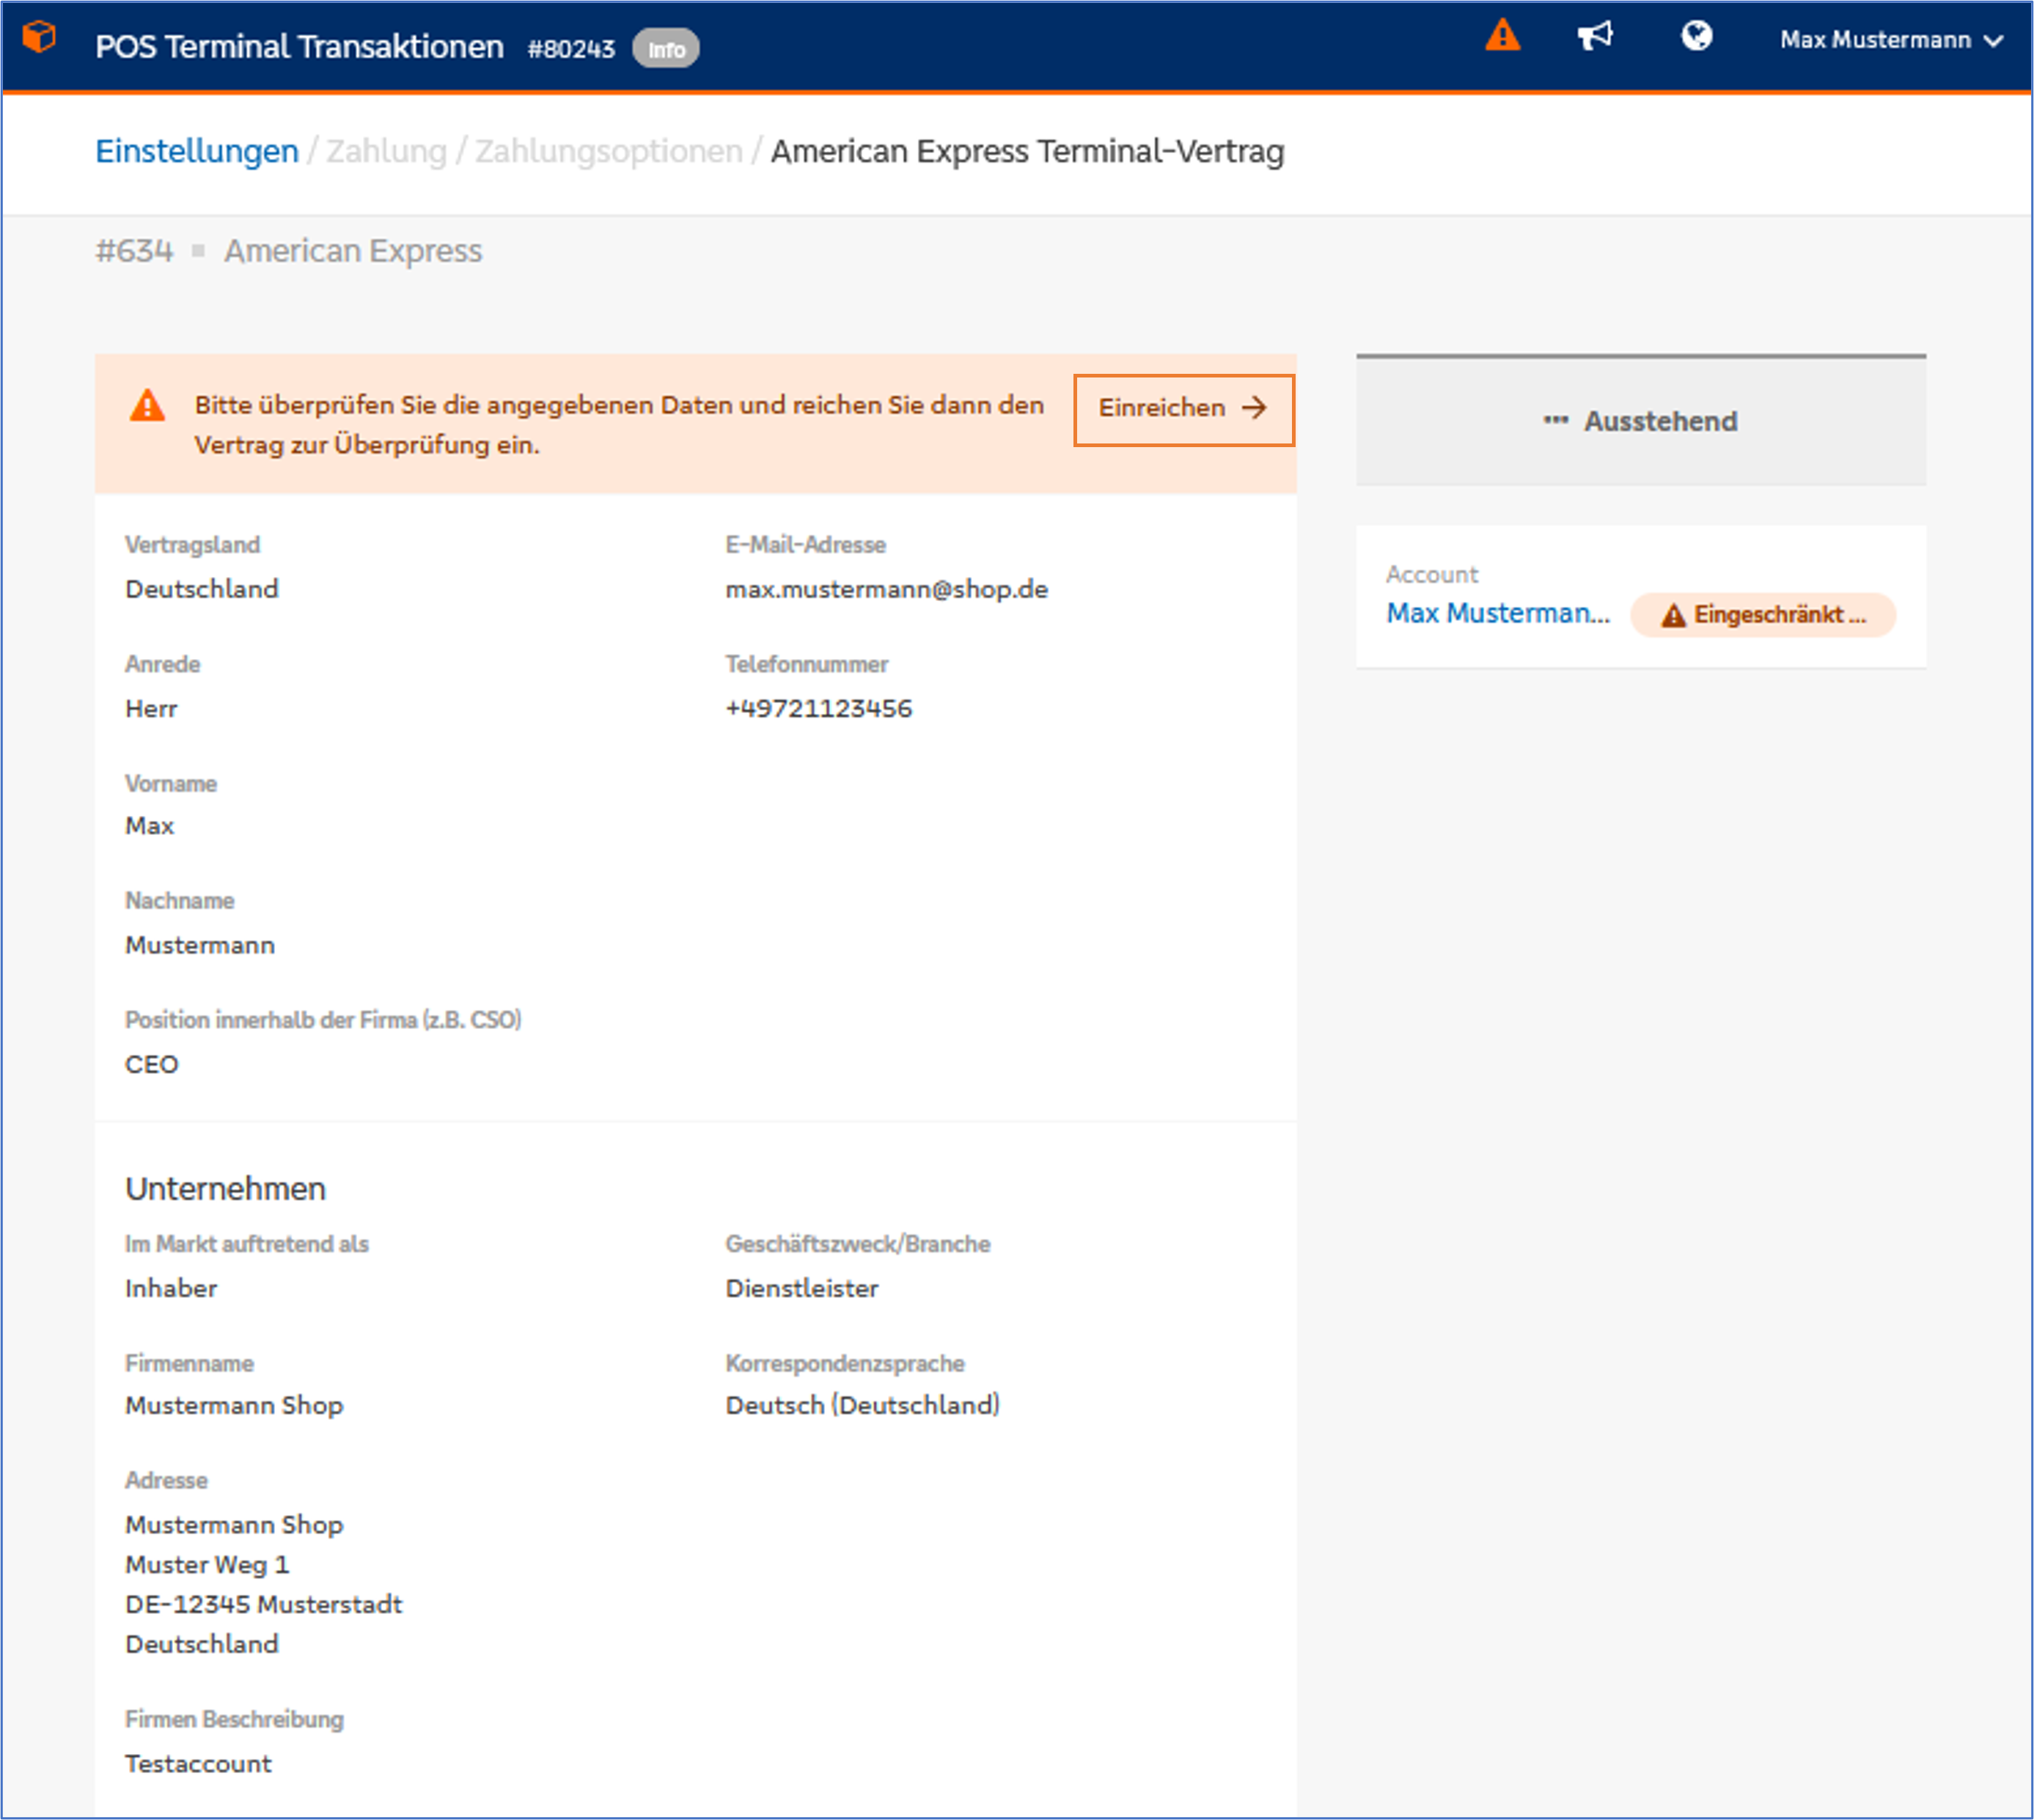This screenshot has width=2034, height=1820.
Task: Select phone number +49721123456
Action: coord(818,708)
